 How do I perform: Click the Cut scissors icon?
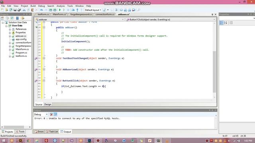[x=24, y=10]
